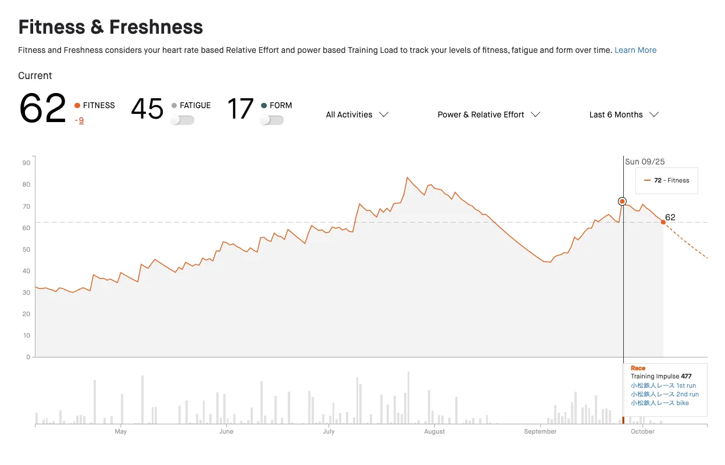Open the 小松鉄人レース 1st run activity
The image size is (725, 465).
(663, 385)
